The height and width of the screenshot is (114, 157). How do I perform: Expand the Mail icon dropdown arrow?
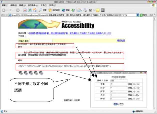click(82, 10)
